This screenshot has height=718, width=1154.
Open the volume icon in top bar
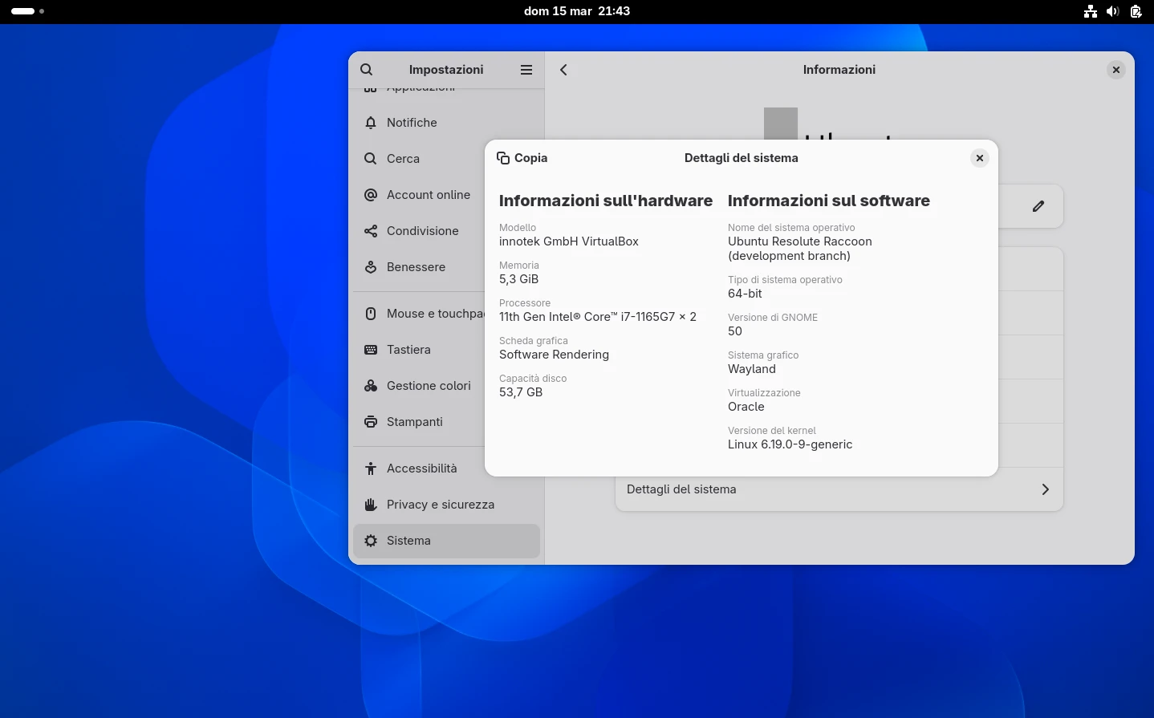pyautogui.click(x=1112, y=11)
